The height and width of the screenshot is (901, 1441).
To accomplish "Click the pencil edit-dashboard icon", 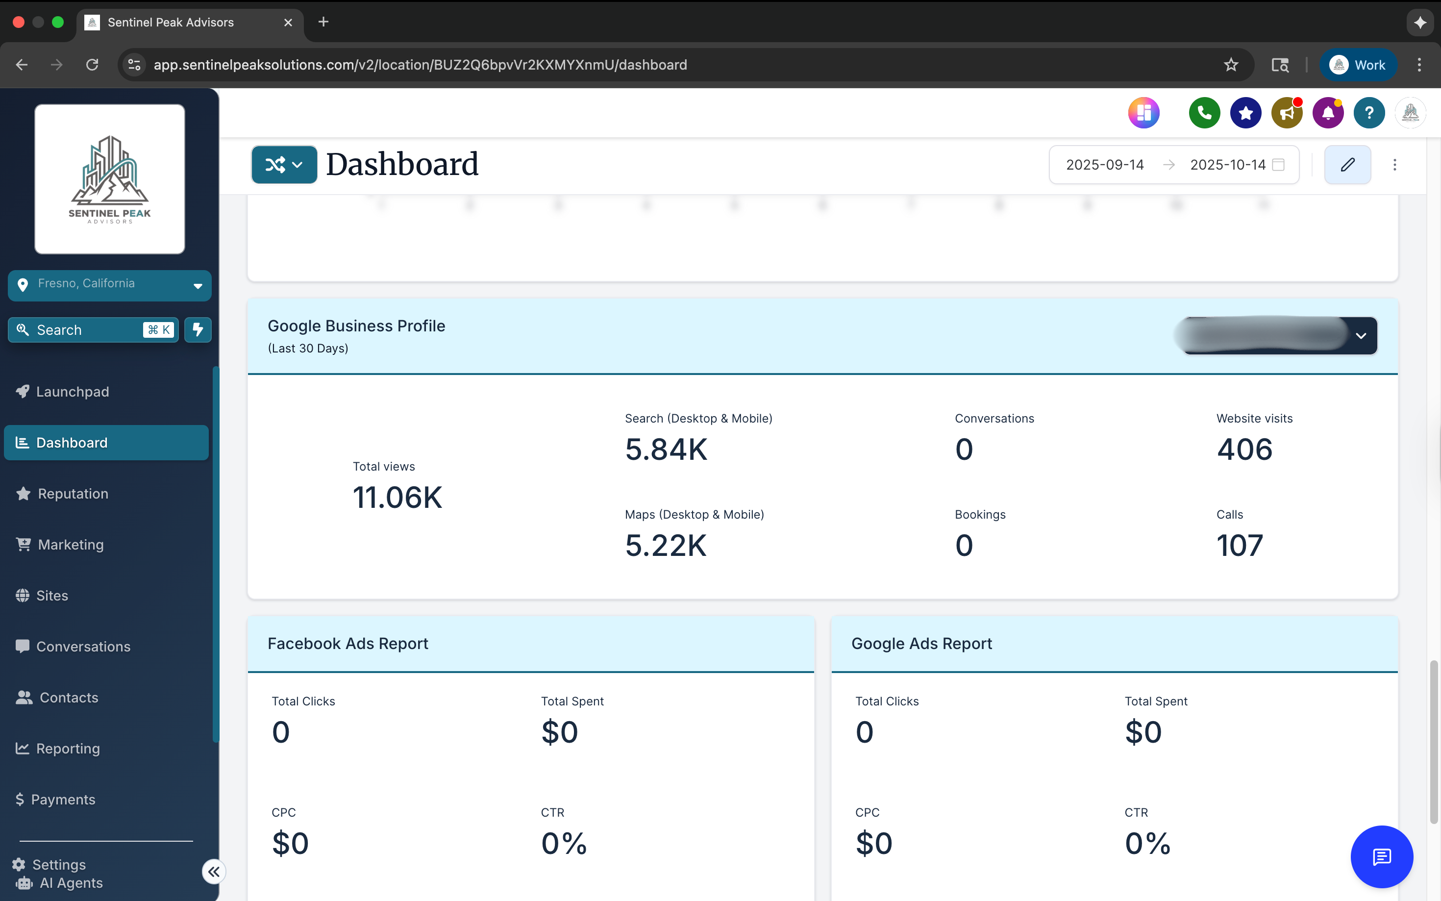I will (x=1348, y=165).
